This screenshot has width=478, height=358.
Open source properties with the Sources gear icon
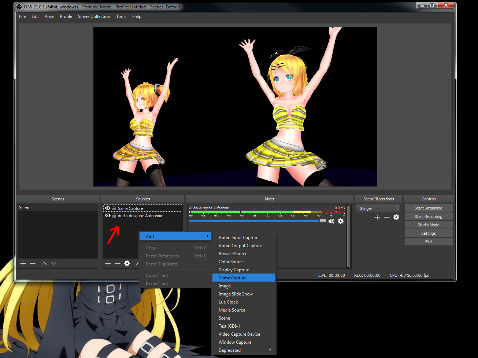pyautogui.click(x=127, y=263)
